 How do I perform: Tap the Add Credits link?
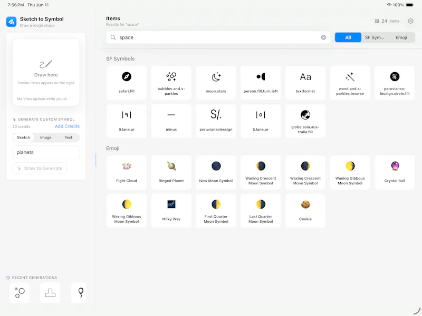coord(68,126)
